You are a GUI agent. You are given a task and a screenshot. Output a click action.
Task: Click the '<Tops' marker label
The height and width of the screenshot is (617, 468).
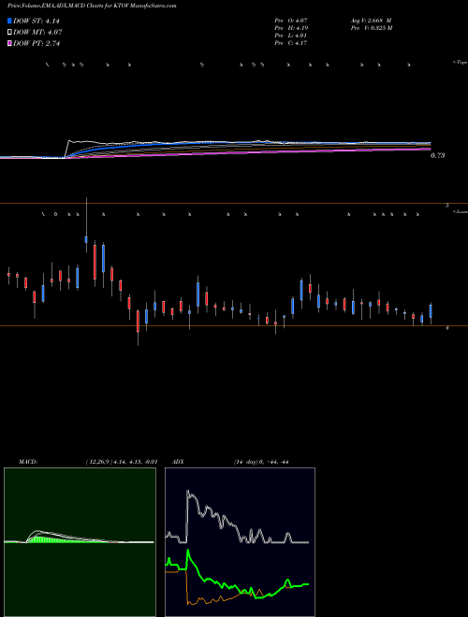pos(460,63)
